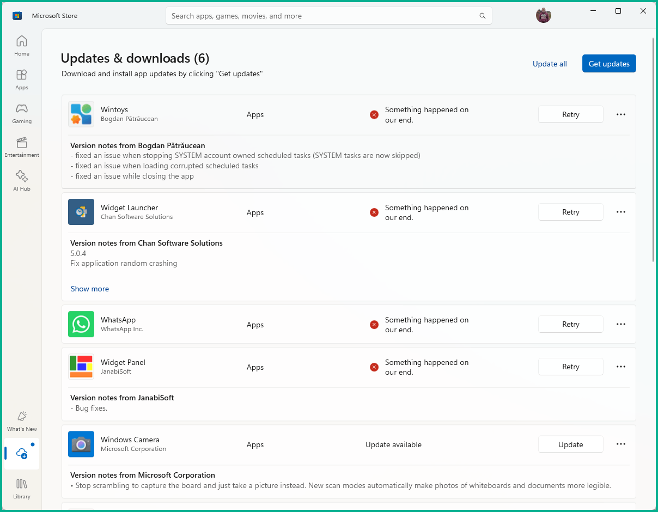Open more options for Wintoys

point(621,114)
